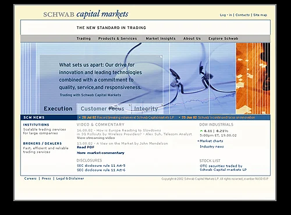Click Fast, efficient and reliable trading services text
This screenshot has height=215, width=291.
click(45, 150)
